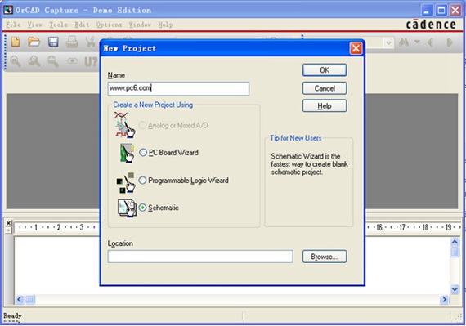This screenshot has width=466, height=326.
Task: Click the New document toolbar icon
Action: pos(16,42)
